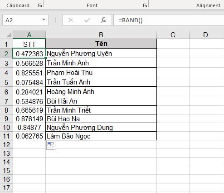Open the Auto Fill Options button
This screenshot has width=224, height=193.
coord(51,145)
